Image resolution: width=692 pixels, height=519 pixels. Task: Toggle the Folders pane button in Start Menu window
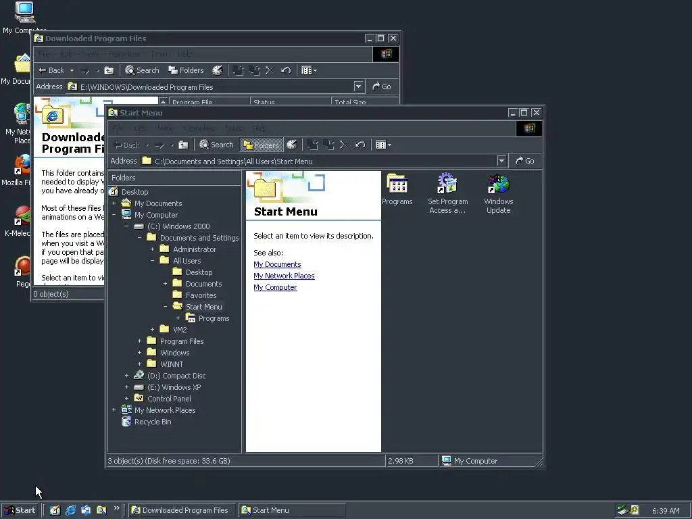click(x=262, y=145)
